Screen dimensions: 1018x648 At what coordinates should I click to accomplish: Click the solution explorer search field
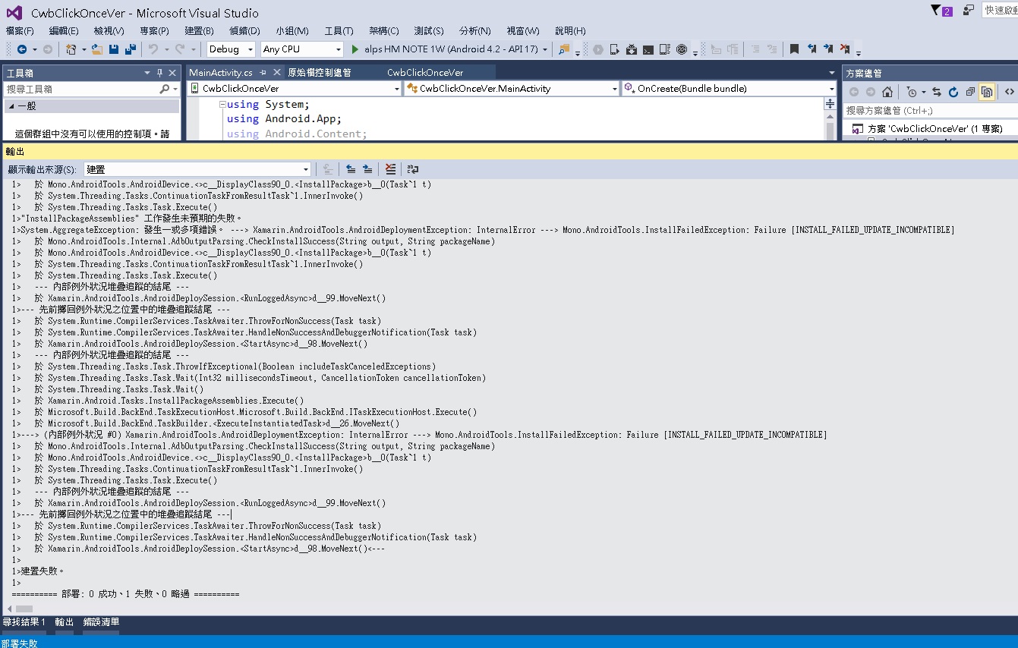[930, 111]
